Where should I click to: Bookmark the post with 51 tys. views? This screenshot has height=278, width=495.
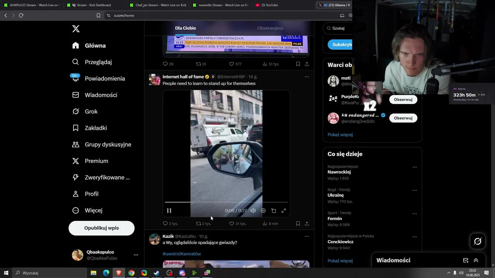pyautogui.click(x=298, y=64)
